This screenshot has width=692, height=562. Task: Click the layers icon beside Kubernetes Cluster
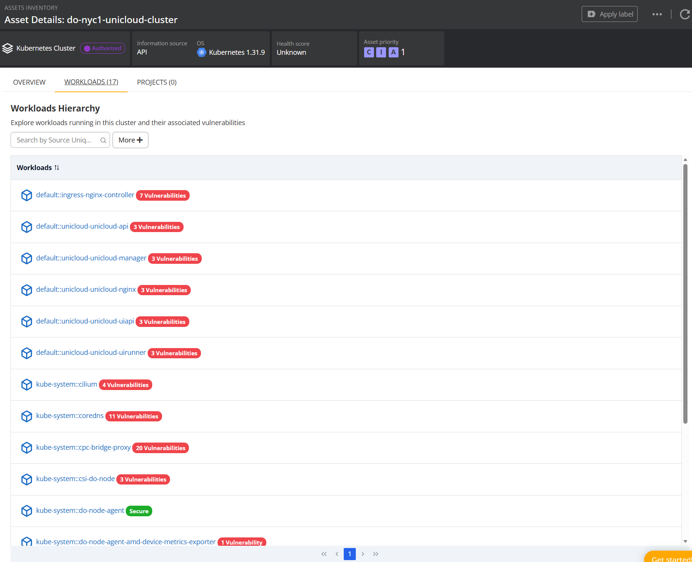click(8, 48)
